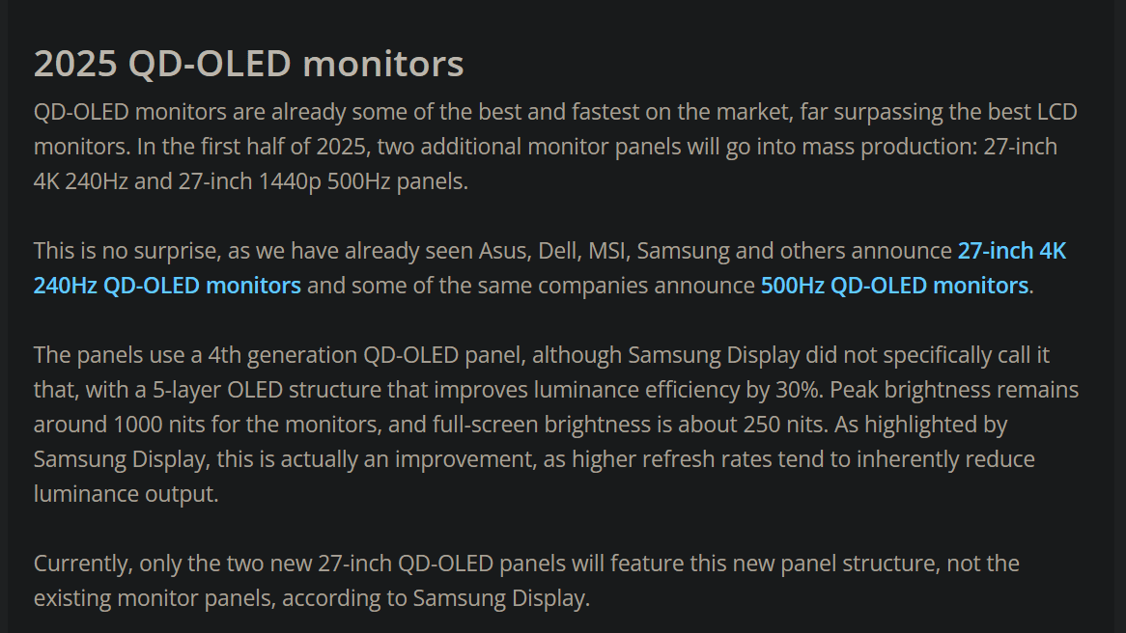Click the year 2025 in the heading
Screen dimensions: 1126x633
click(75, 63)
